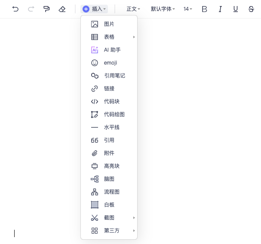Image resolution: width=261 pixels, height=244 pixels.
Task: Click the purple AI assistant icon
Action: 95,50
